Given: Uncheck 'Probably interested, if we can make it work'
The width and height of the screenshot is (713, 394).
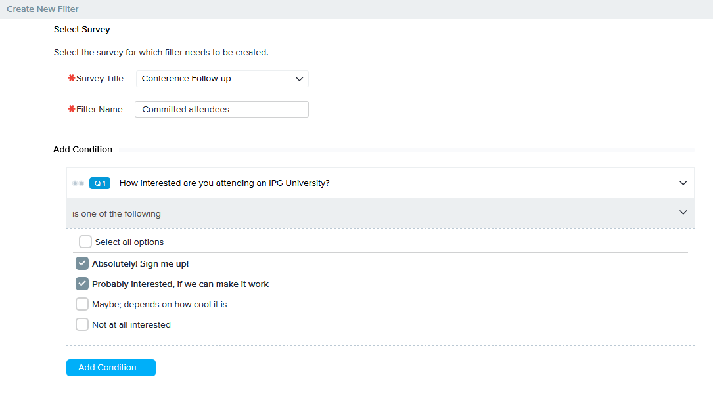Looking at the screenshot, I should pos(82,284).
